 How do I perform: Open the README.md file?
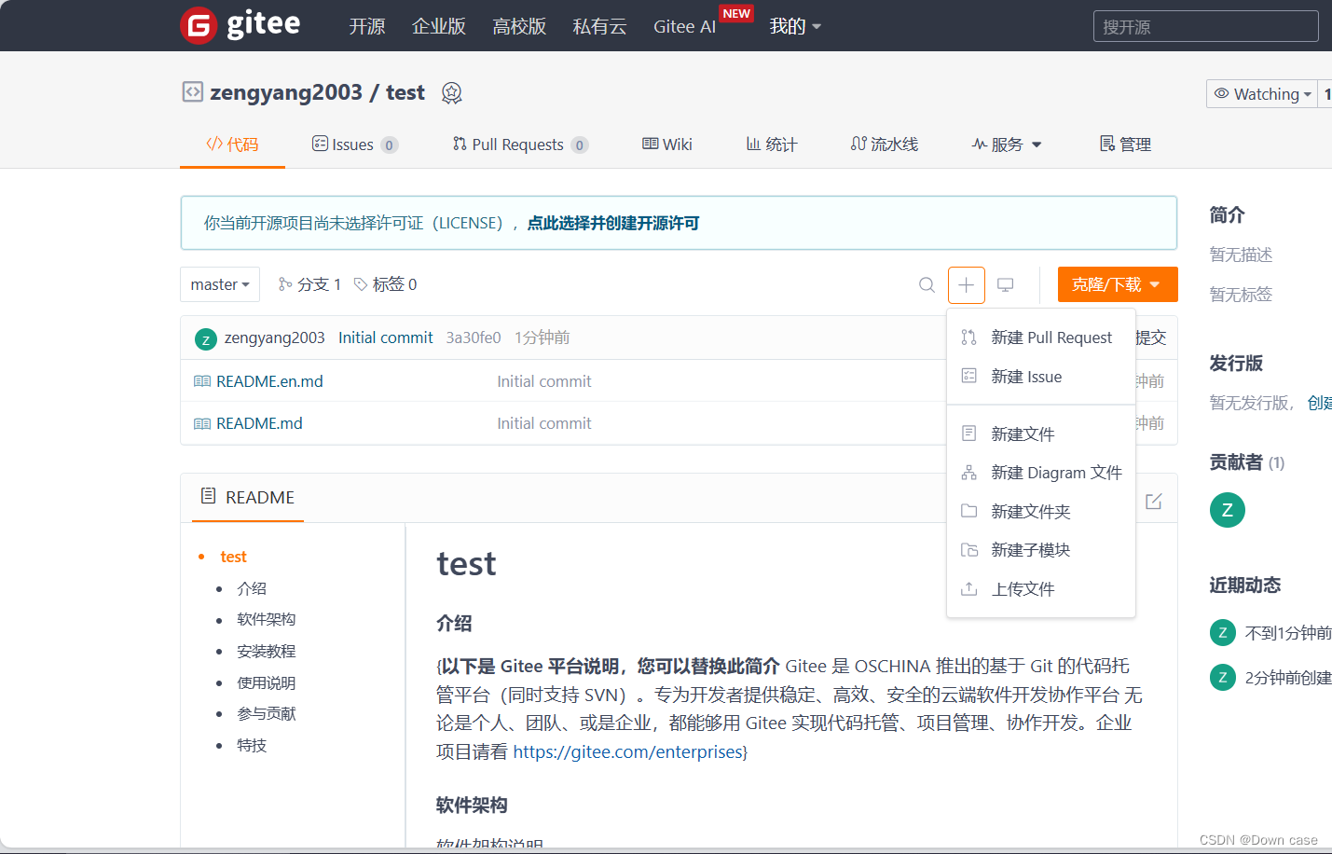click(259, 423)
